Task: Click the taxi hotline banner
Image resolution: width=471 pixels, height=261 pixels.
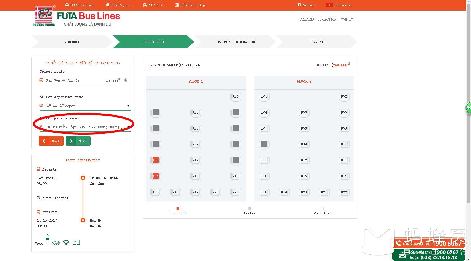Action: point(429,255)
